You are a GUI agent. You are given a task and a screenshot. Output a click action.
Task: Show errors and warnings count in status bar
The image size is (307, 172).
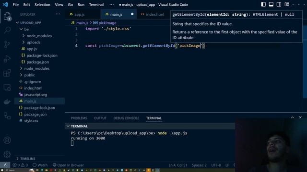pyautogui.click(x=20, y=165)
